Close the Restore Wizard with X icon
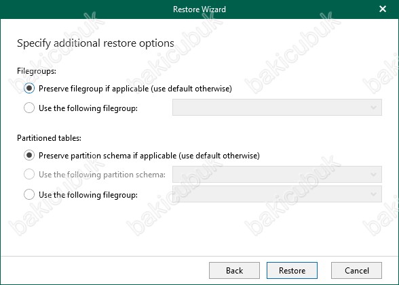 point(383,9)
